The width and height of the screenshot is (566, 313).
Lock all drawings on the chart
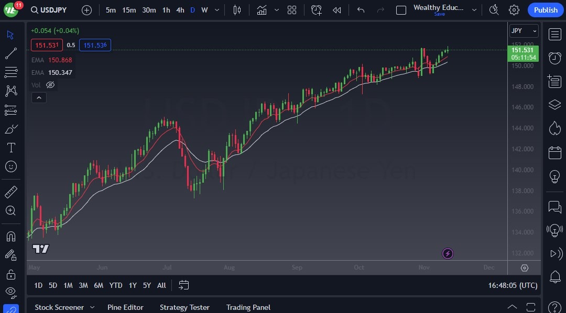[x=9, y=274]
